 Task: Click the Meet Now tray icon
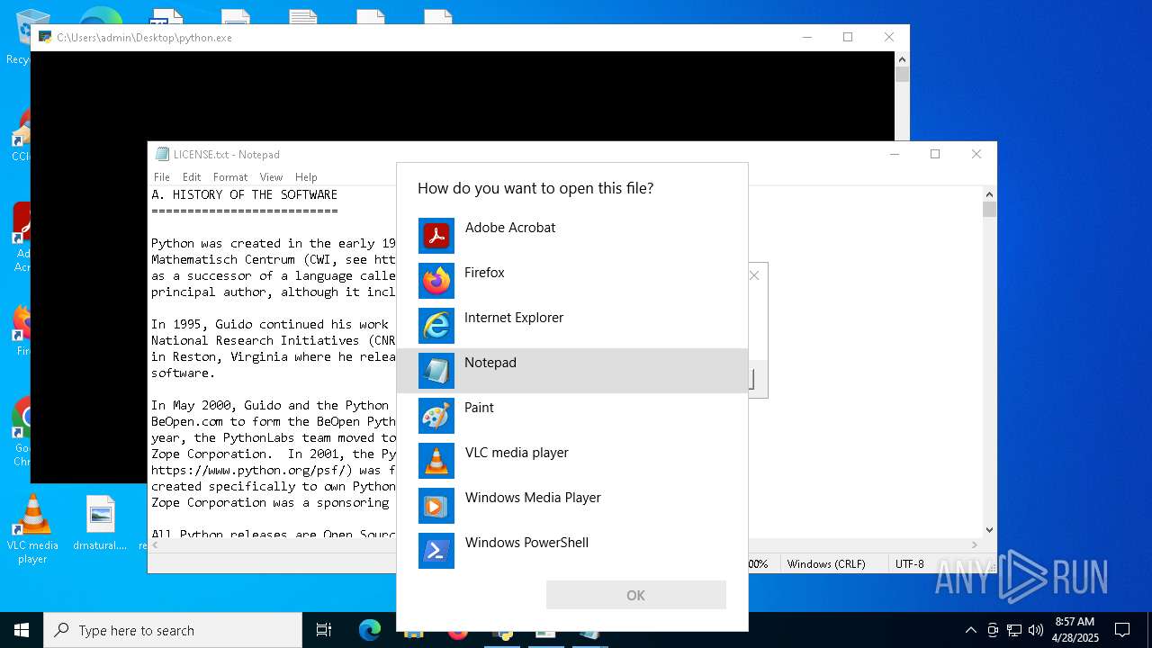pyautogui.click(x=993, y=630)
